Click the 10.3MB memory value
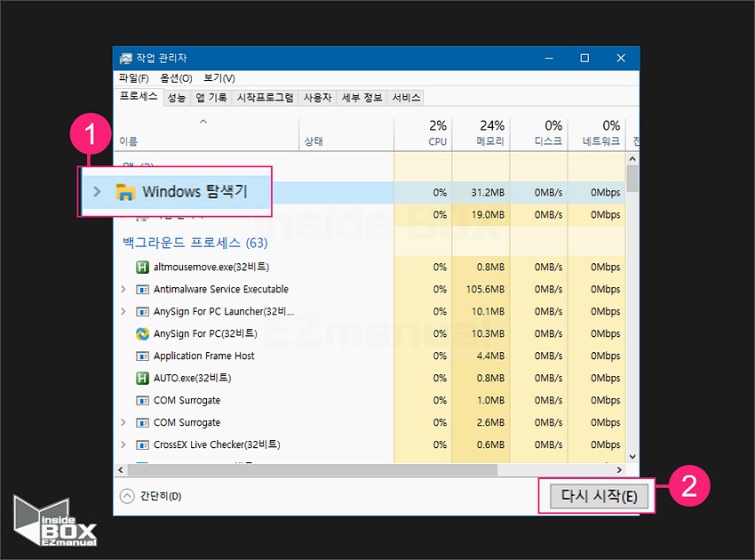 pyautogui.click(x=488, y=333)
